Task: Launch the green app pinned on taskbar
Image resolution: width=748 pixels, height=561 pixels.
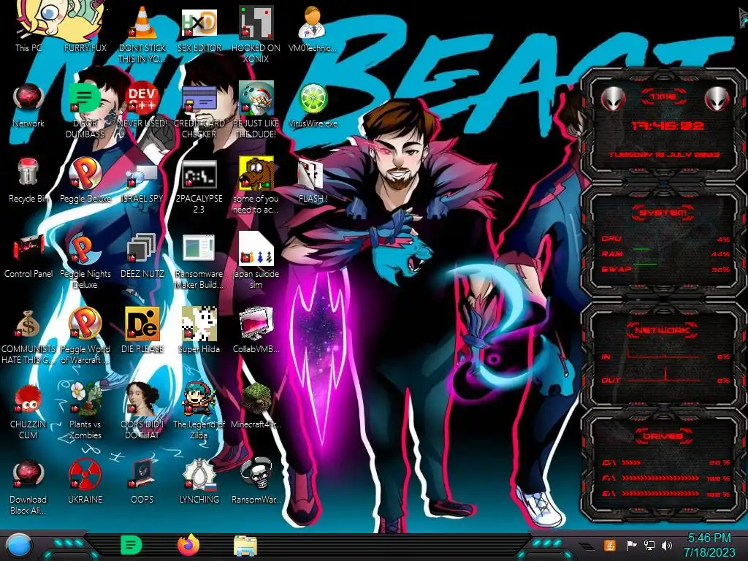Action: point(131,545)
